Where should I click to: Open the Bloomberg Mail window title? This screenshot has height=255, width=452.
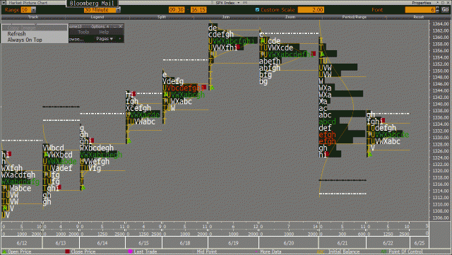92,4
